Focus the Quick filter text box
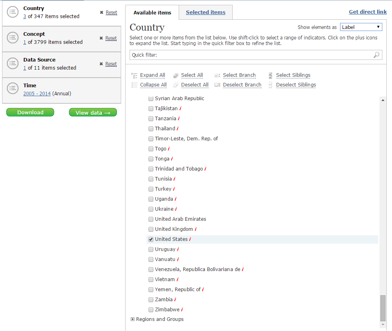 pos(250,55)
